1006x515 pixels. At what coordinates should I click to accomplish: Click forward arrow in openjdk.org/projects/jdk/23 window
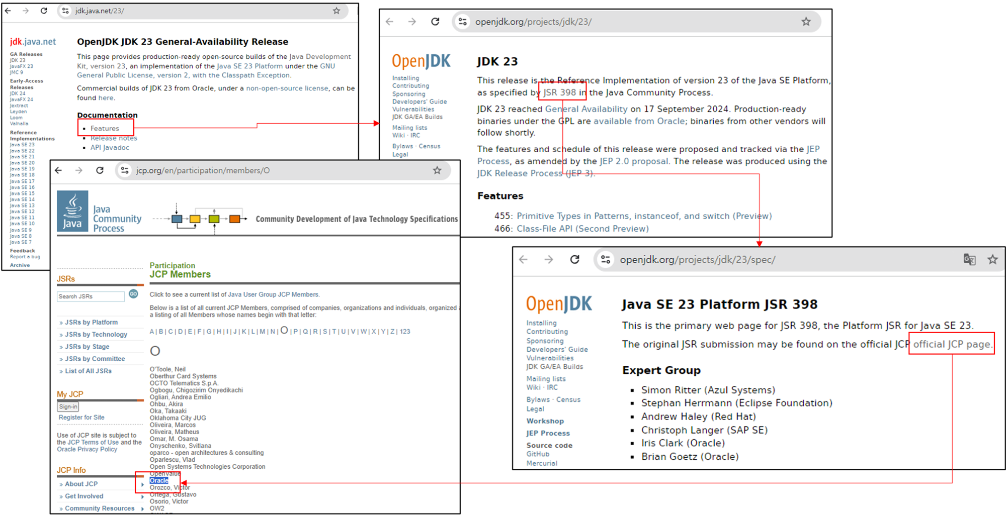tap(412, 22)
